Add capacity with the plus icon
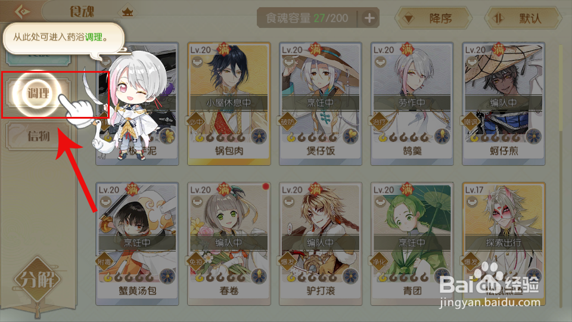Viewport: 572px width, 322px height. click(x=369, y=18)
